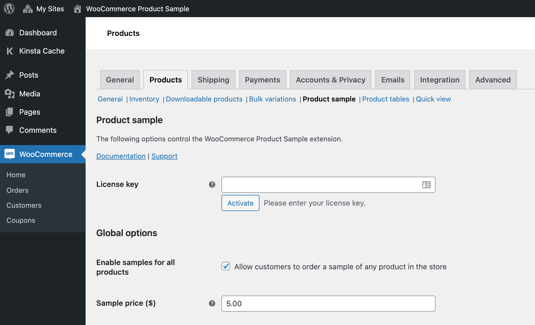Click the Inventory sub-tab link
The width and height of the screenshot is (535, 325).
click(144, 99)
